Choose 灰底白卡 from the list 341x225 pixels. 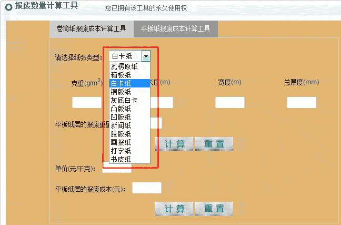[x=124, y=100]
